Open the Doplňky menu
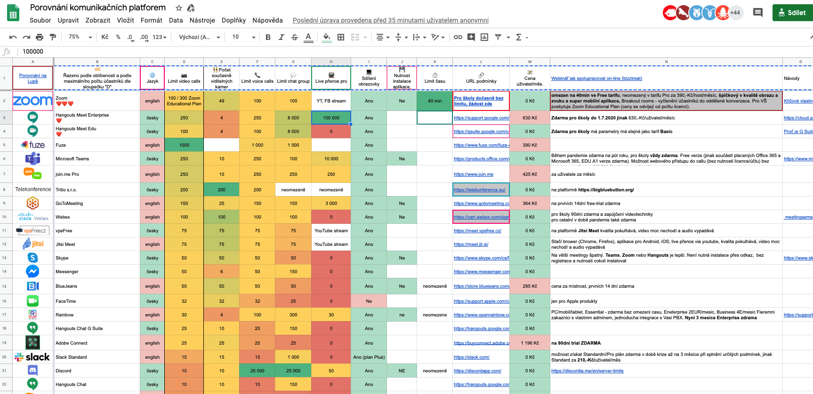813x394 pixels. coord(234,20)
